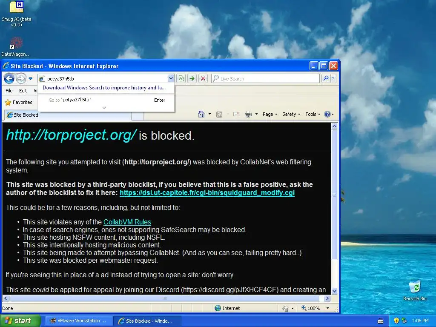Click the horizontal scrollbar thumb
This screenshot has width=436, height=327.
(x=165, y=298)
